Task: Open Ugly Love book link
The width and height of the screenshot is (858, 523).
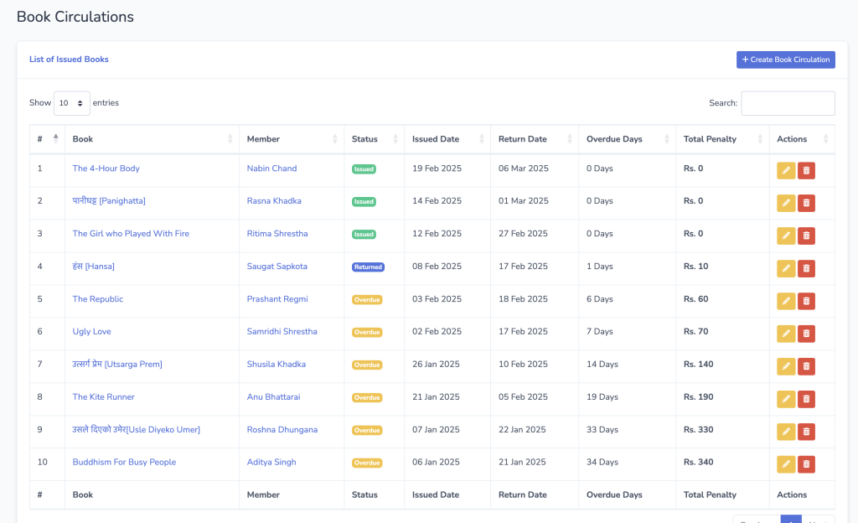Action: pos(92,332)
